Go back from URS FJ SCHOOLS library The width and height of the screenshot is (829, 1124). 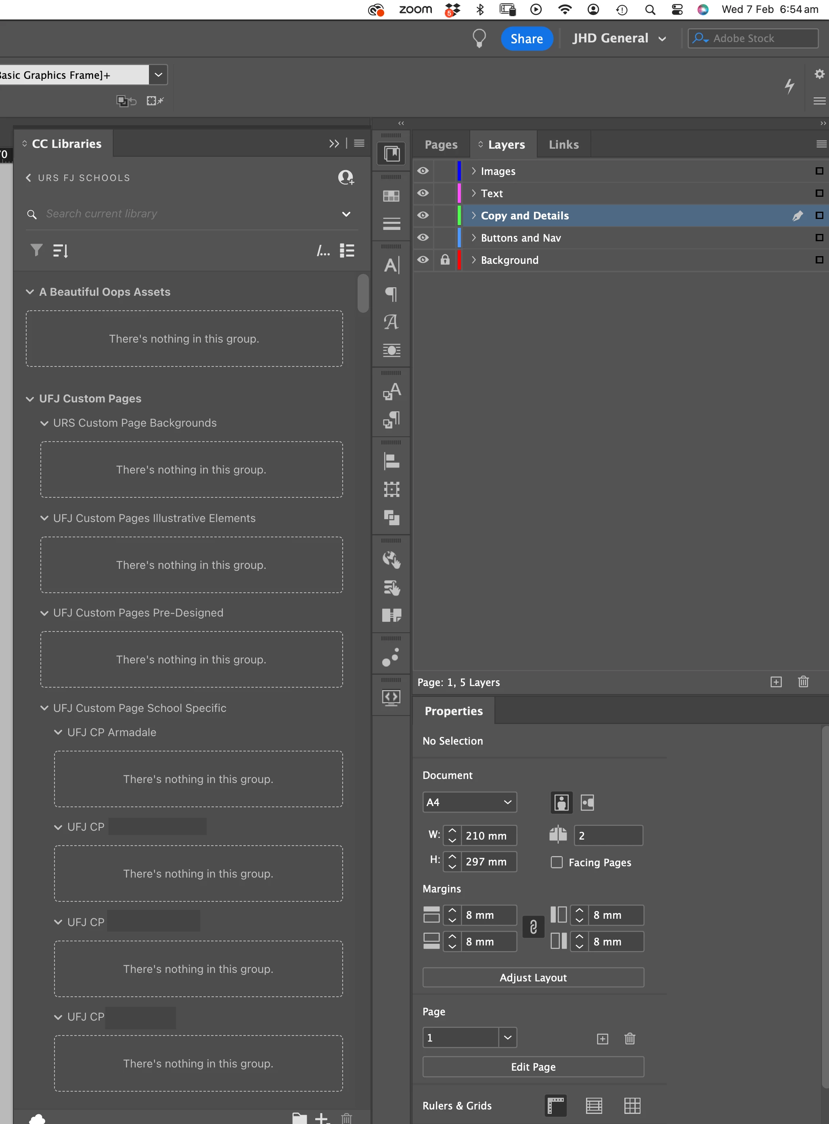pos(29,178)
